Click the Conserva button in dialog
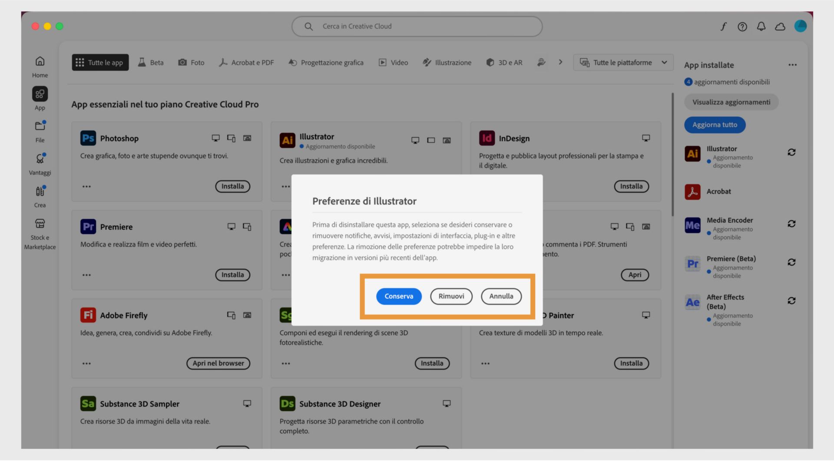The height and width of the screenshot is (461, 834). coord(398,296)
